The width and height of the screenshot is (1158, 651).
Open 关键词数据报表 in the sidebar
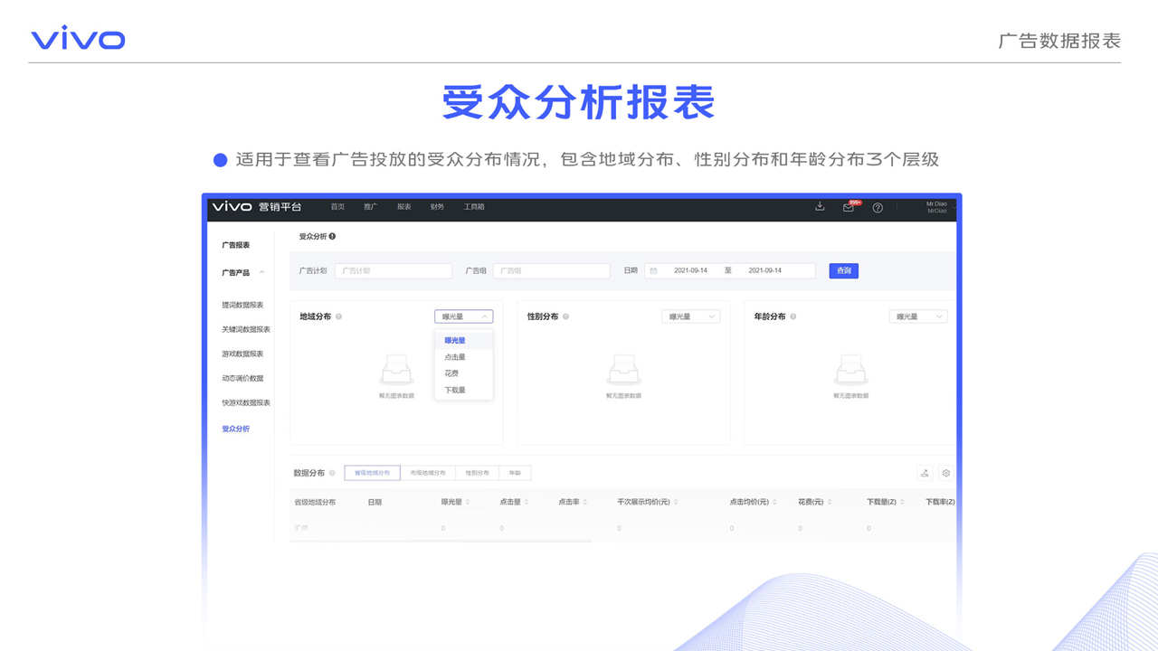coord(246,330)
